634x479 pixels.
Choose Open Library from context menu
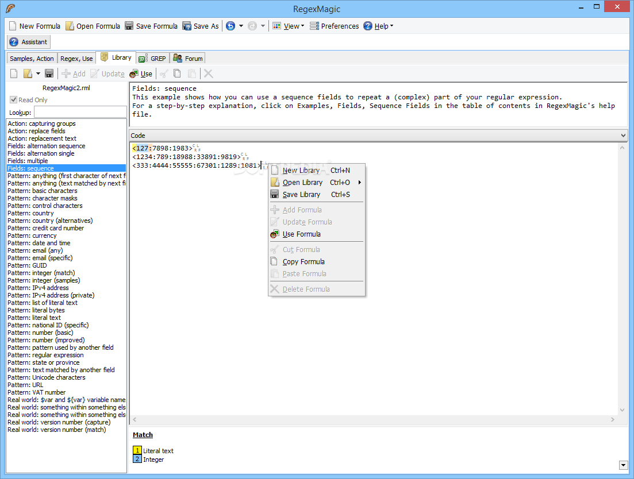[x=317, y=183]
